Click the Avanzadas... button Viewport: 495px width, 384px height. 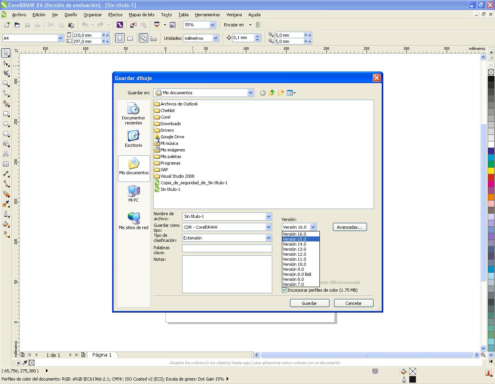point(350,227)
